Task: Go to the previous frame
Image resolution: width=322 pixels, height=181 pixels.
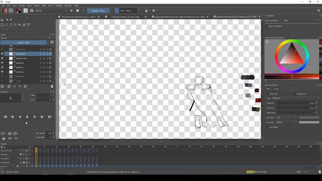Action: [x=20, y=117]
